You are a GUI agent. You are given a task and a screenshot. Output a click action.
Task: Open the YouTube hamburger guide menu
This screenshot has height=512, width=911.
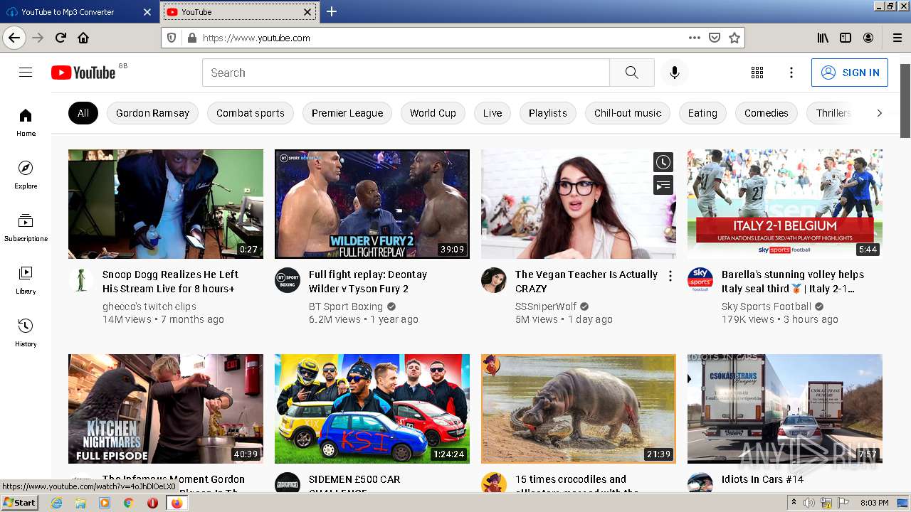(26, 73)
